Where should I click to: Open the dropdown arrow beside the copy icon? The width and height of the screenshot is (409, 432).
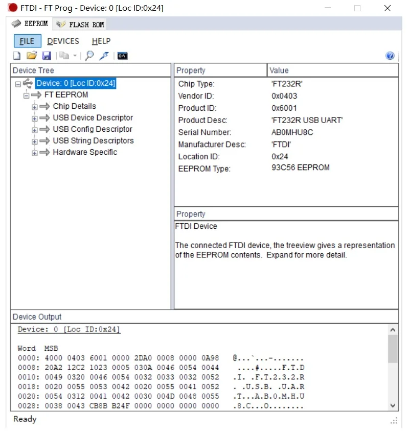[75, 56]
